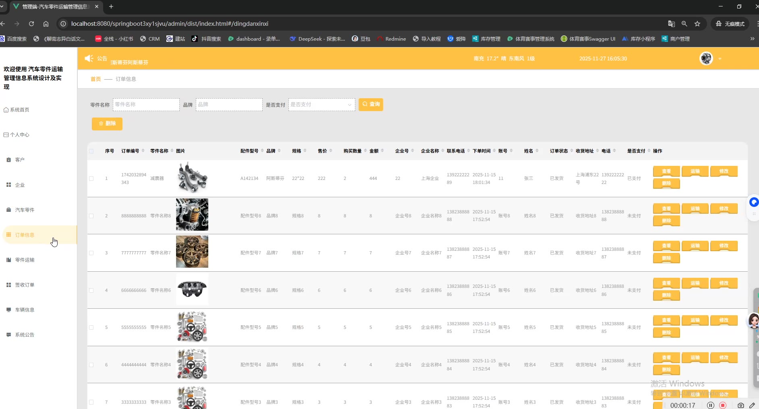The width and height of the screenshot is (759, 409).
Task: Click the batch 删除 button above table
Action: pyautogui.click(x=107, y=124)
